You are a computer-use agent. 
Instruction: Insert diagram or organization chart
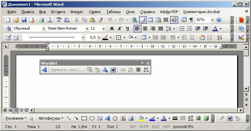click(115, 118)
